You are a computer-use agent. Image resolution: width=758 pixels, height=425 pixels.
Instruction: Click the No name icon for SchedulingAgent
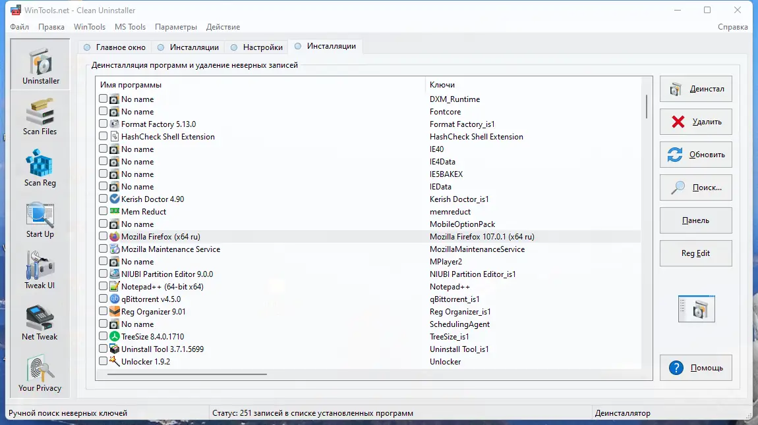point(114,324)
